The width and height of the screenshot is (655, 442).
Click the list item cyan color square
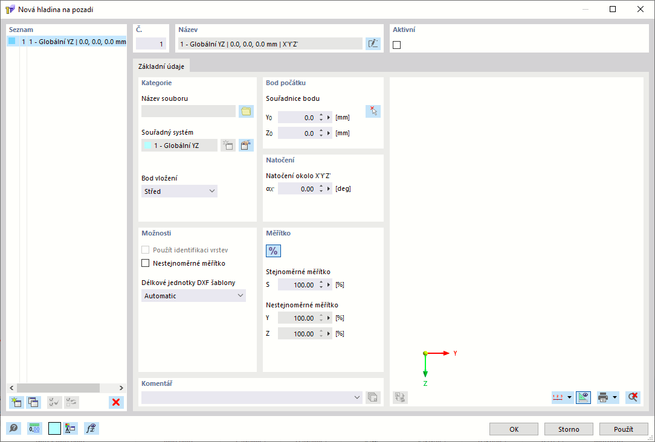coord(12,41)
